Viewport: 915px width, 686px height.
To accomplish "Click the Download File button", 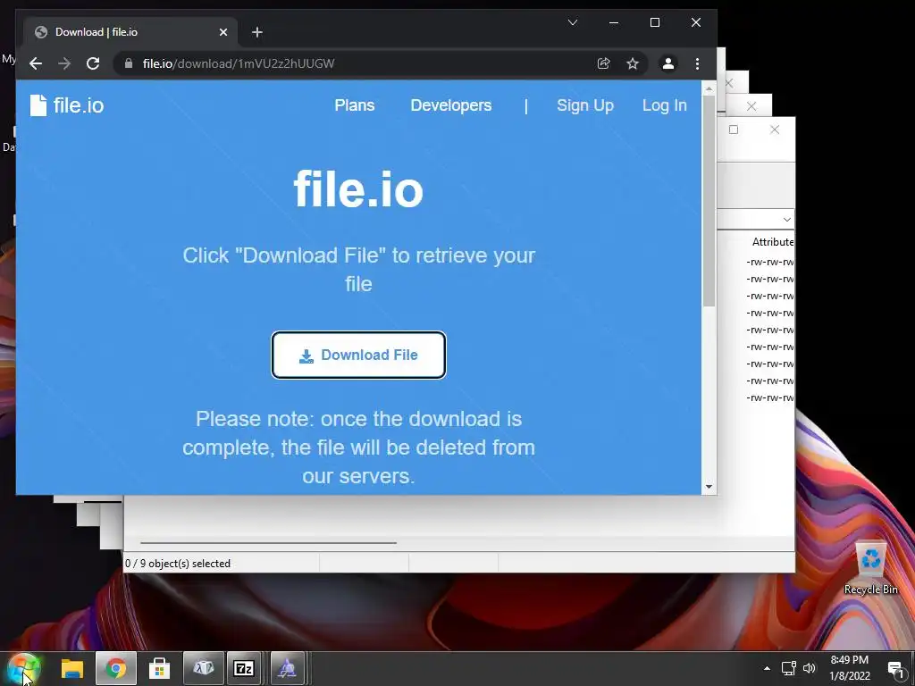I will [x=358, y=355].
